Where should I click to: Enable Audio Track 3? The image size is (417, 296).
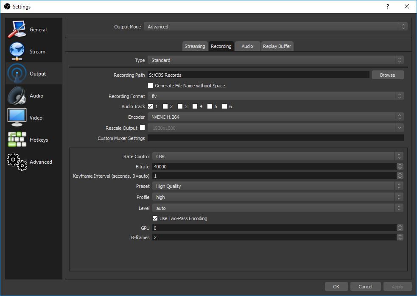(180, 106)
